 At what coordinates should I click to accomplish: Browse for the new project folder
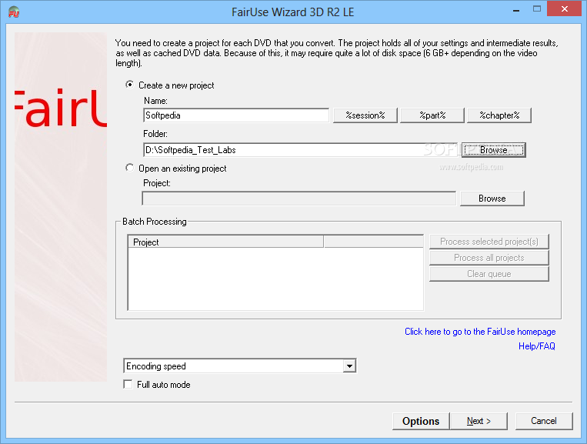click(x=493, y=150)
